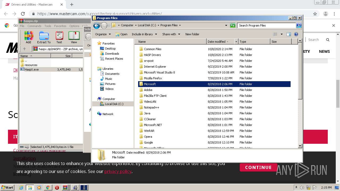
Task: Open Windows Media Player from taskbar
Action: [x=39, y=188]
